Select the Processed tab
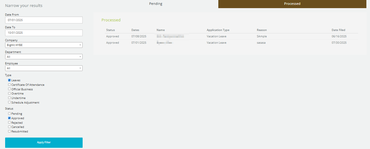 click(x=292, y=4)
